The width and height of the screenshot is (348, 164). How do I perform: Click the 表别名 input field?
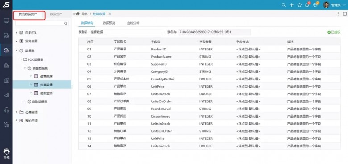[x=126, y=32]
